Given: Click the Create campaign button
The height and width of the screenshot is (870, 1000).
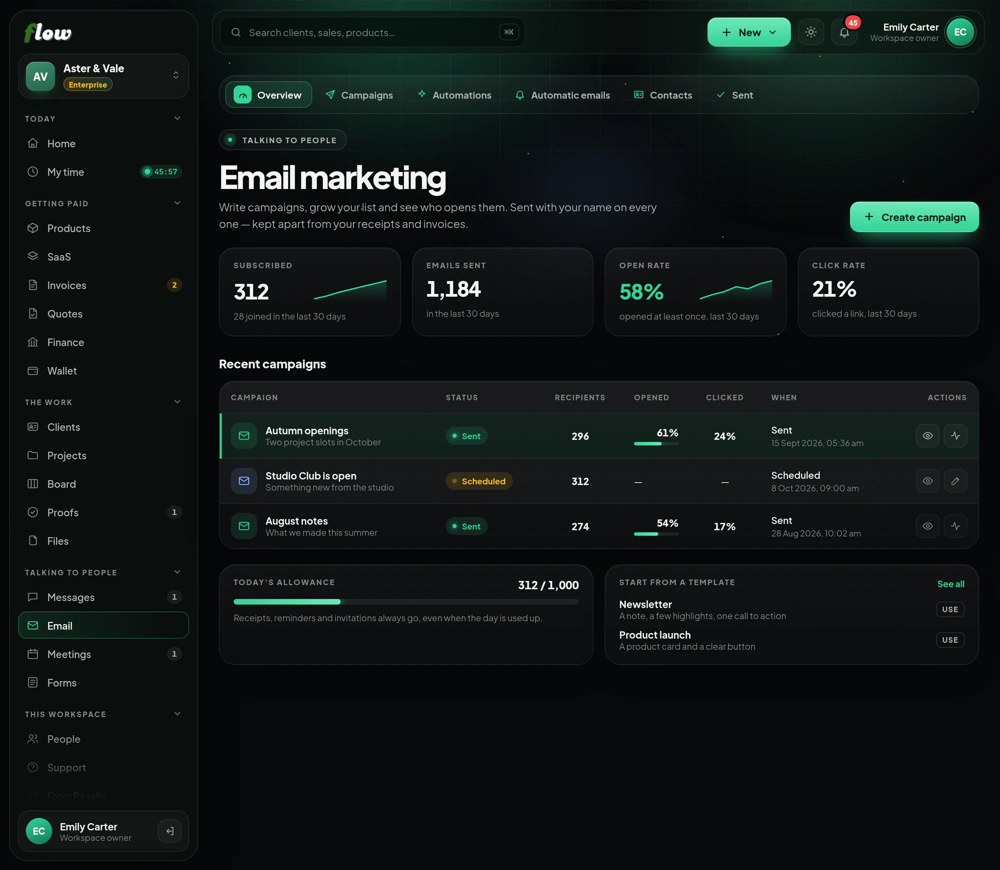Looking at the screenshot, I should [914, 217].
